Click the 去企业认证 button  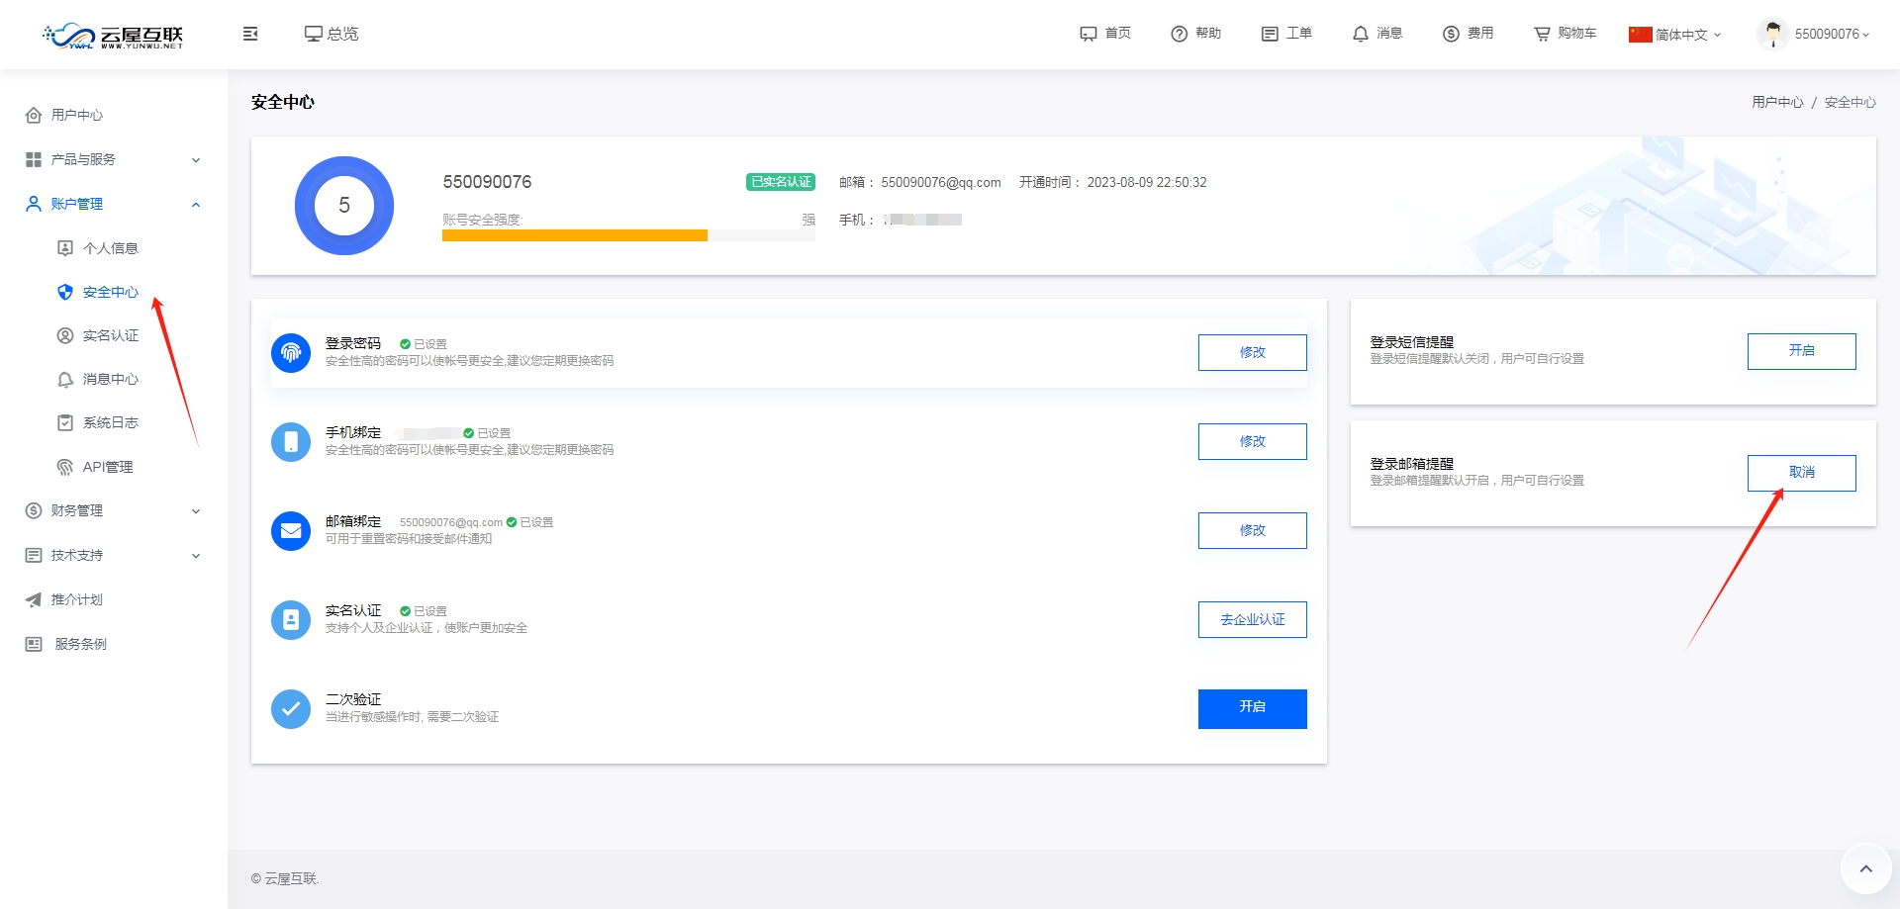click(1252, 619)
